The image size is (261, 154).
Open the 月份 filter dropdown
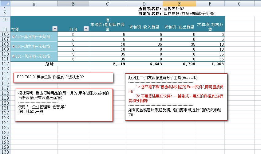point(85,29)
